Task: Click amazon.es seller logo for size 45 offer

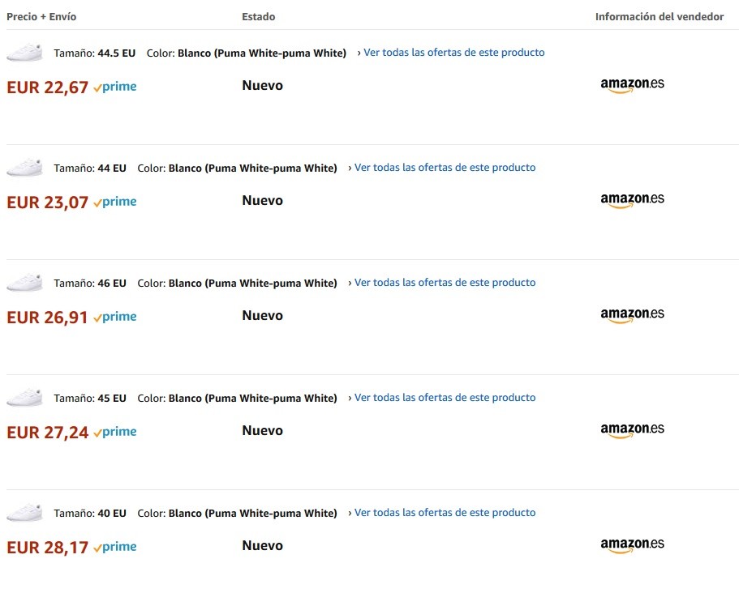Action: click(632, 430)
